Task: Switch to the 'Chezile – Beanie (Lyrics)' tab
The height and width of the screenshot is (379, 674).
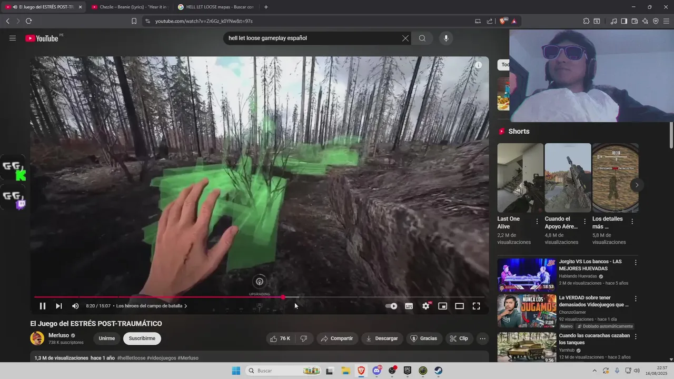Action: click(129, 7)
